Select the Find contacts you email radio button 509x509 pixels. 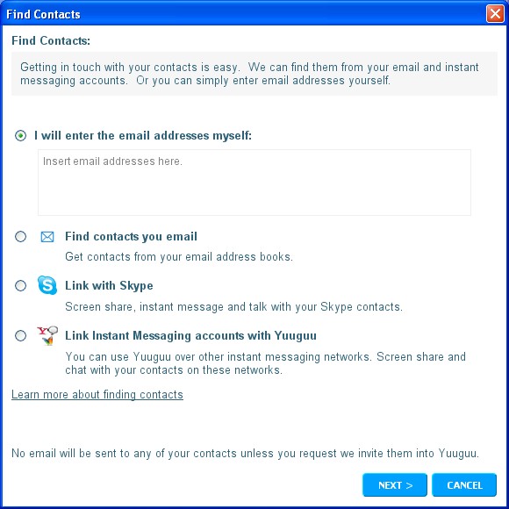[x=20, y=237]
